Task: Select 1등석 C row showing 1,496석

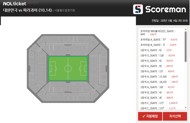Action: click(x=159, y=103)
